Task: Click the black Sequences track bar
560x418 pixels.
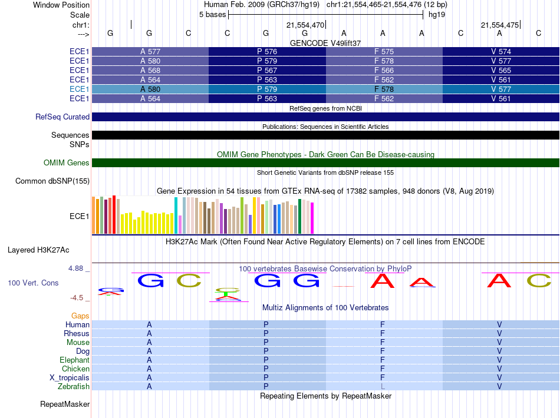Action: 325,135
